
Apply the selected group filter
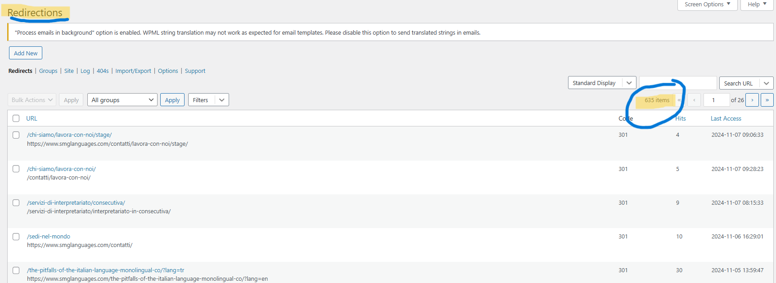pos(172,100)
